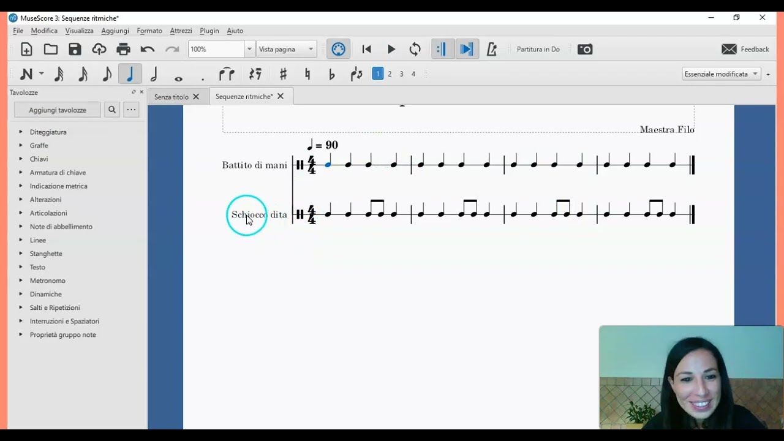The width and height of the screenshot is (784, 441).
Task: Toggle Partitura in Do concert pitch
Action: coord(538,50)
